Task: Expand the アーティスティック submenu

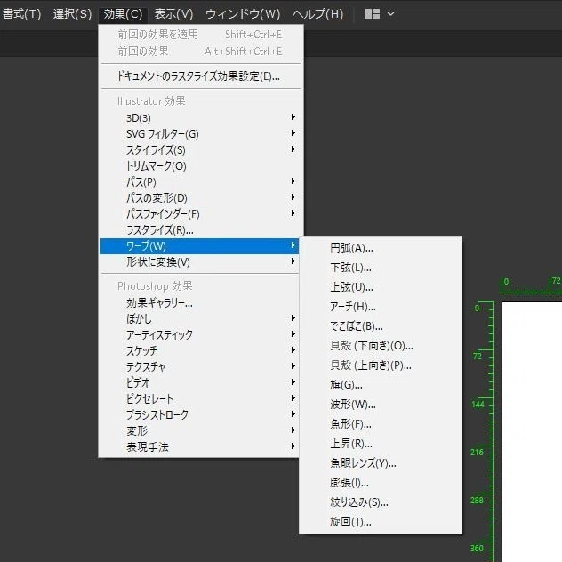Action: pyautogui.click(x=201, y=334)
